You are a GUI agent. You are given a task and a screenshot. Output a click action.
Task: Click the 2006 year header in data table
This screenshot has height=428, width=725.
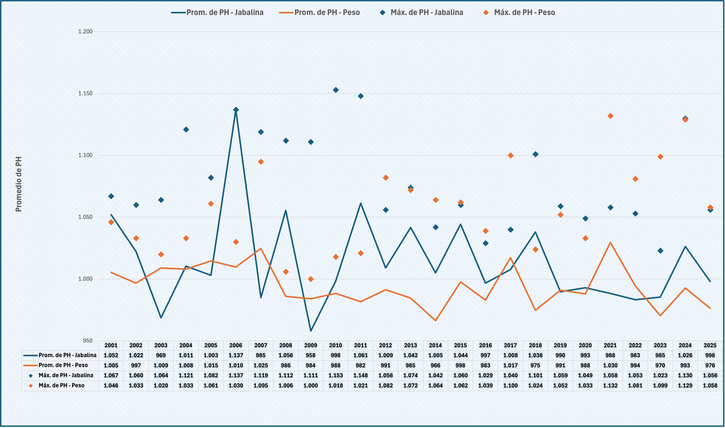click(235, 345)
